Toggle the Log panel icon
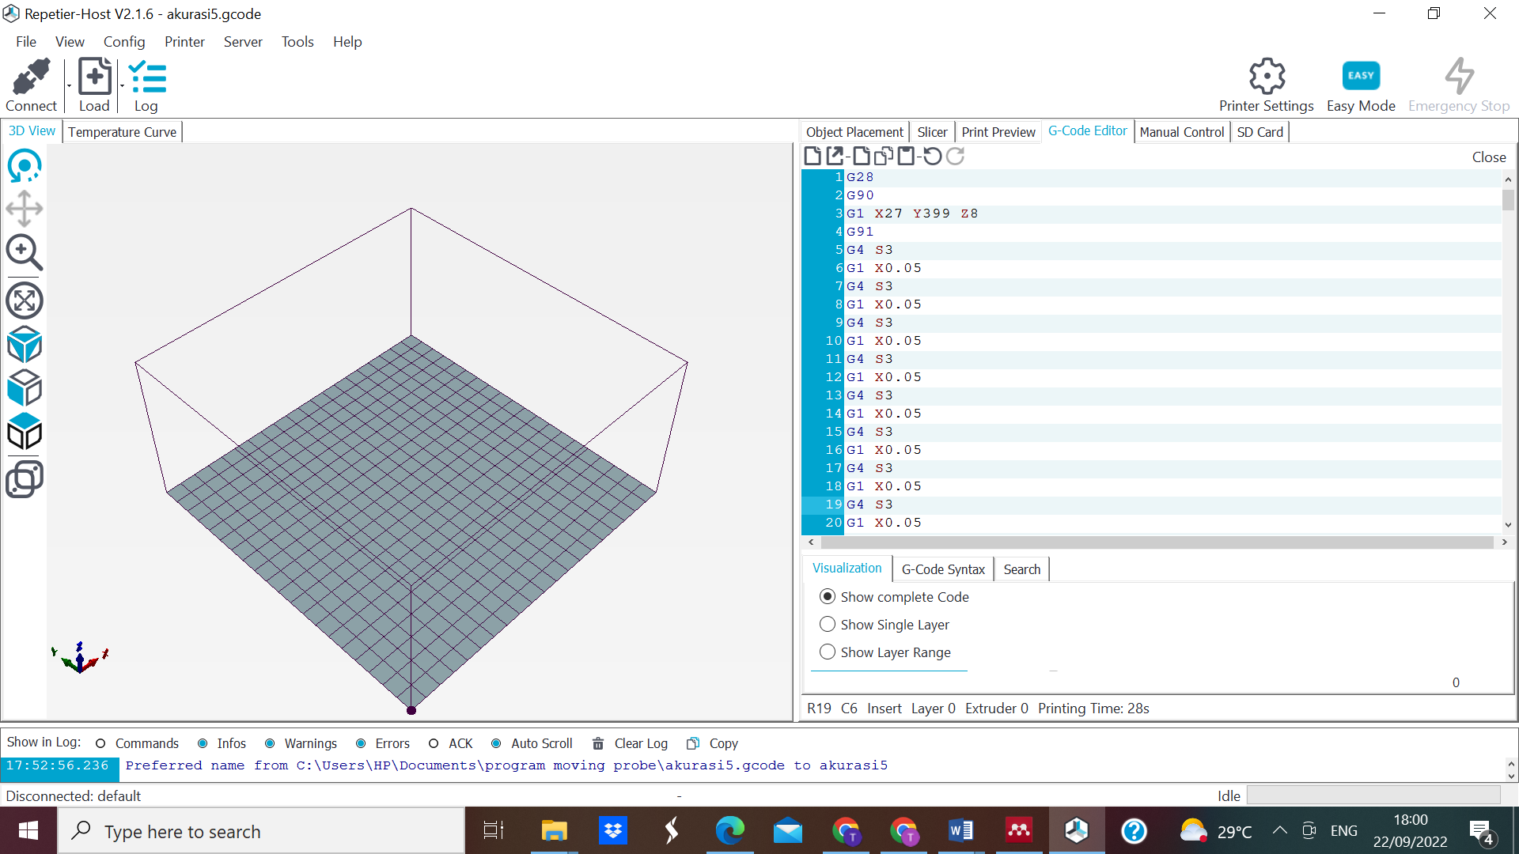Viewport: 1519px width, 854px height. [146, 77]
